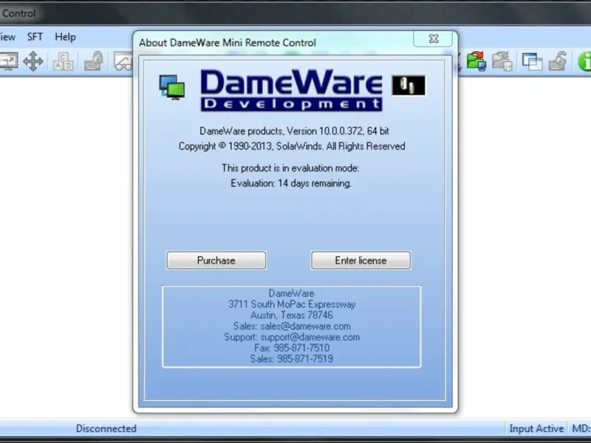Click the four-way move arrows toolbar icon
Viewport: 591px width, 443px height.
click(33, 61)
